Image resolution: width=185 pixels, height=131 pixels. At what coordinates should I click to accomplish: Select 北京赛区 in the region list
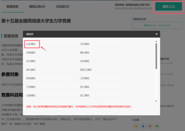(x=85, y=44)
